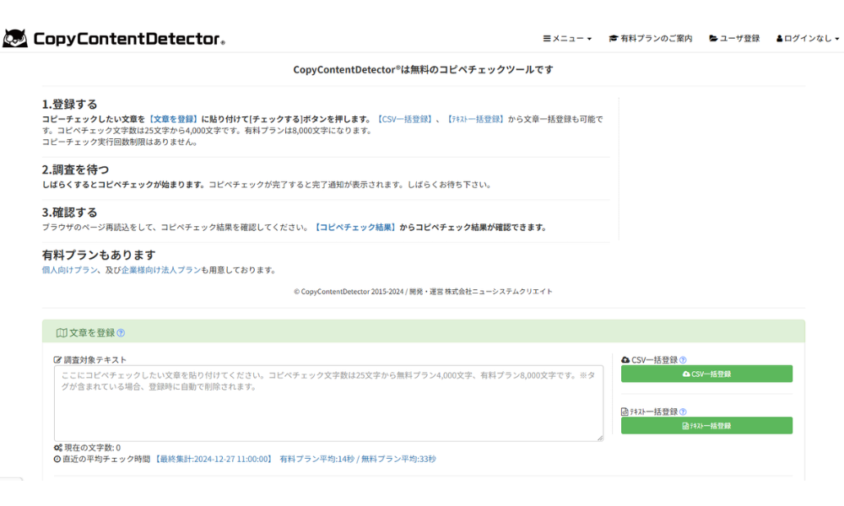Expand the ログインなし dropdown

[x=806, y=37]
